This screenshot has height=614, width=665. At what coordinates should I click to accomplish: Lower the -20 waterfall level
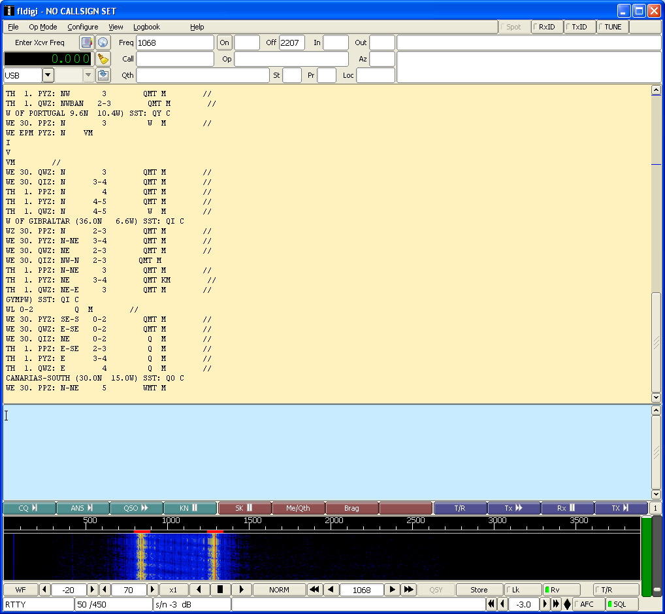[x=44, y=589]
